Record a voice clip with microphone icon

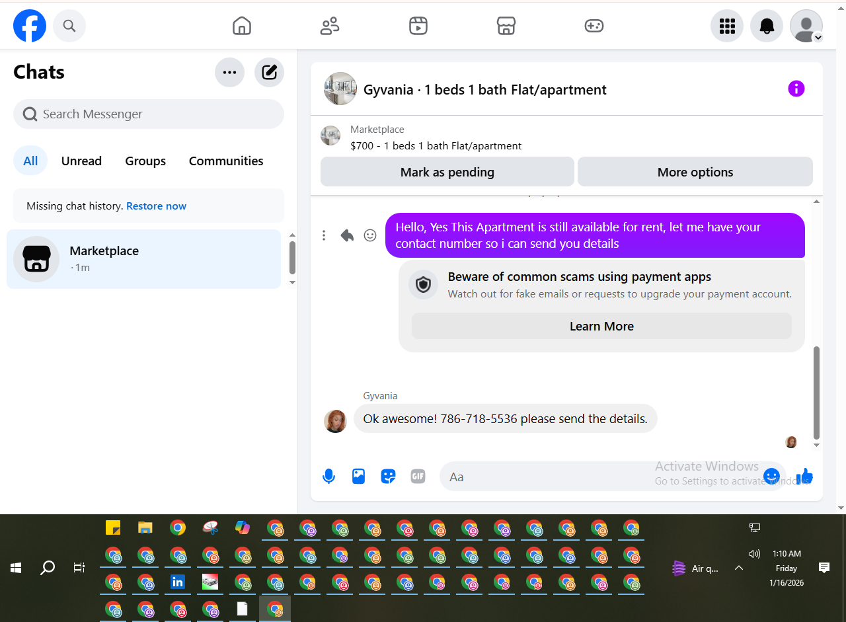[328, 476]
